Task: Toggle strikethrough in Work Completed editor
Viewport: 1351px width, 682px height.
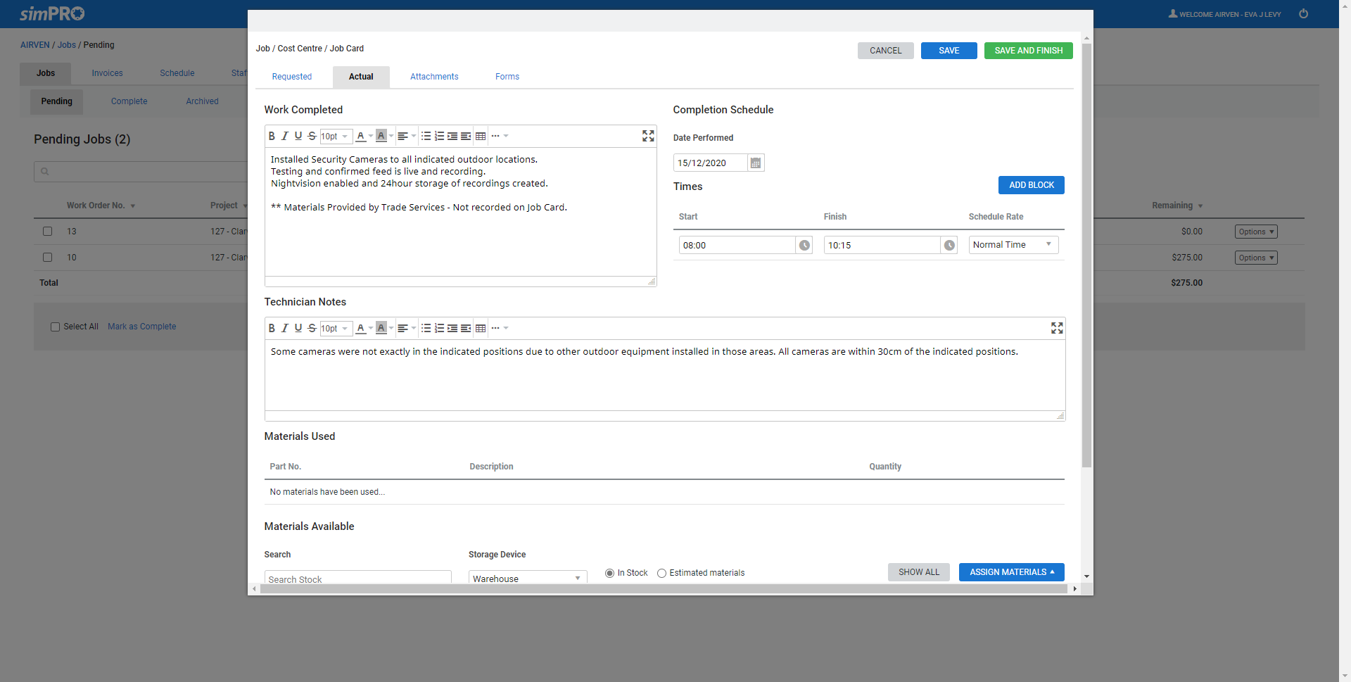Action: click(312, 136)
